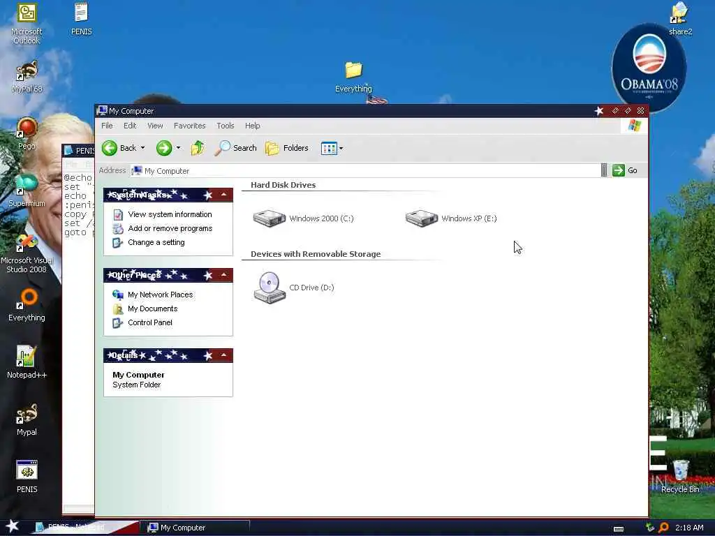
Task: Select the MyPal 68 desktop shortcut
Action: pos(27,77)
